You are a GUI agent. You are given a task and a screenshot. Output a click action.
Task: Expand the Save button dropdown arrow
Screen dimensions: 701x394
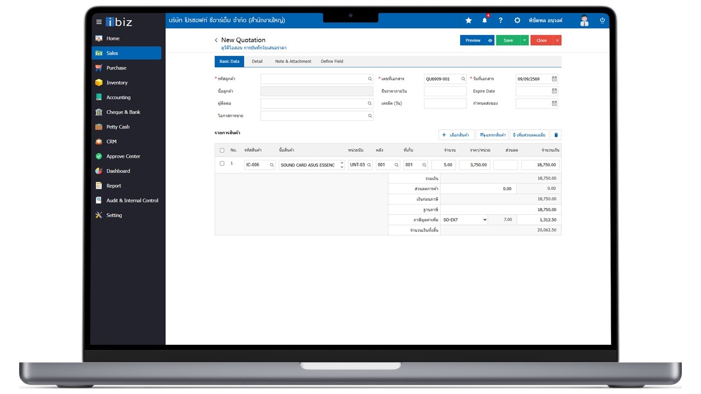point(525,40)
